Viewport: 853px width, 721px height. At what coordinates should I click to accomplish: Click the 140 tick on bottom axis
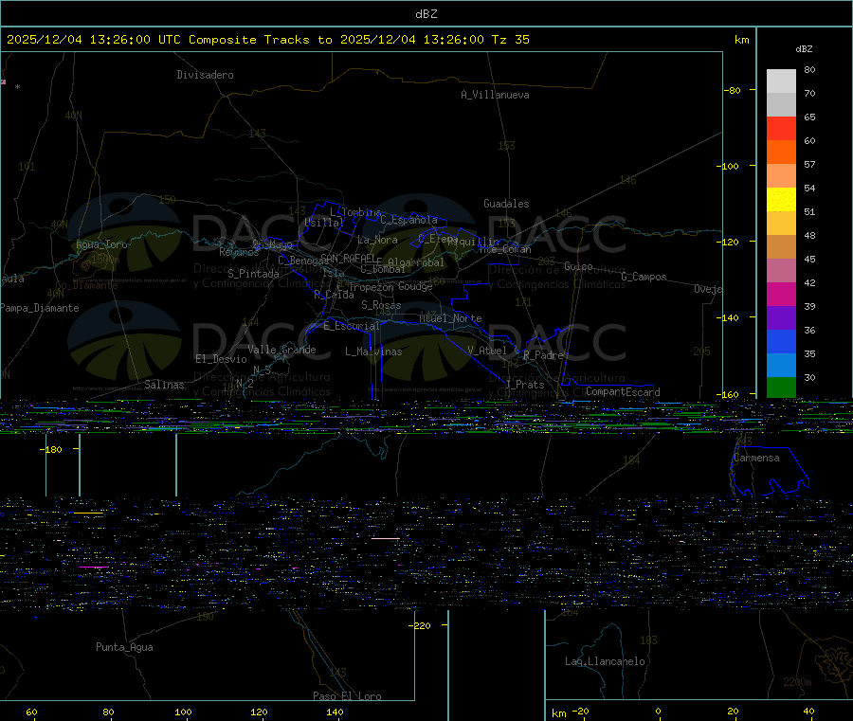[x=336, y=712]
